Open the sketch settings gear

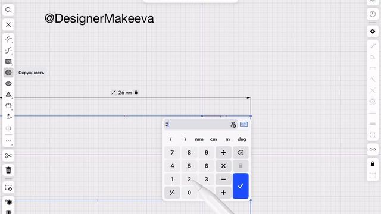373,32
